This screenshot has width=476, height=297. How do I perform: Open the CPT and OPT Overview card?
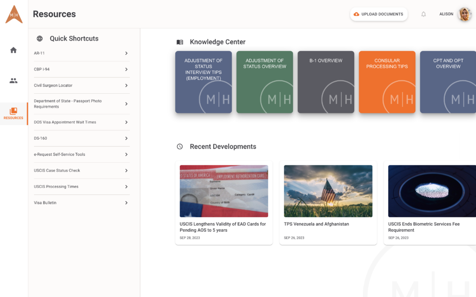[x=448, y=82]
